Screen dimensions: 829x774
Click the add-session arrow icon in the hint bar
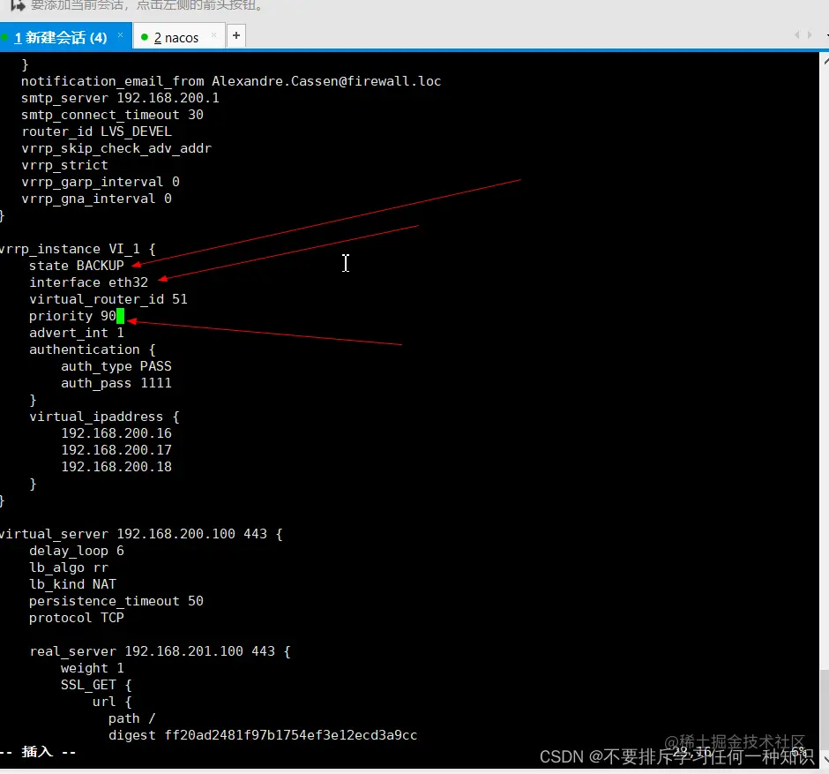click(x=18, y=5)
